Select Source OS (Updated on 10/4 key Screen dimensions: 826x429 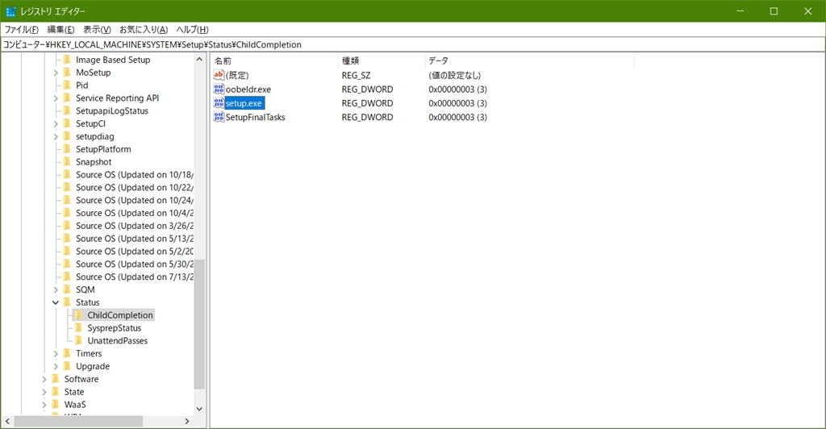(x=135, y=213)
